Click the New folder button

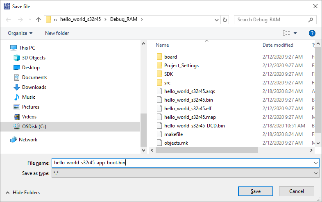click(57, 33)
